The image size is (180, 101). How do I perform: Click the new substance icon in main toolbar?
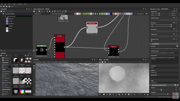(x=1, y=6)
